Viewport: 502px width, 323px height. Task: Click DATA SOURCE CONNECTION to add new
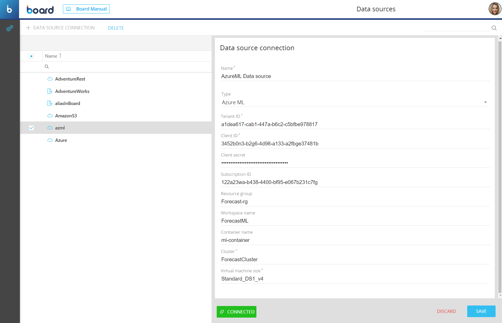[x=60, y=28]
